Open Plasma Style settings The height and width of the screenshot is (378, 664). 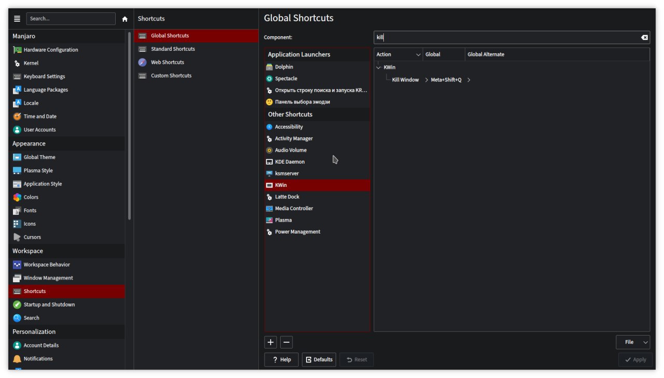point(66,171)
